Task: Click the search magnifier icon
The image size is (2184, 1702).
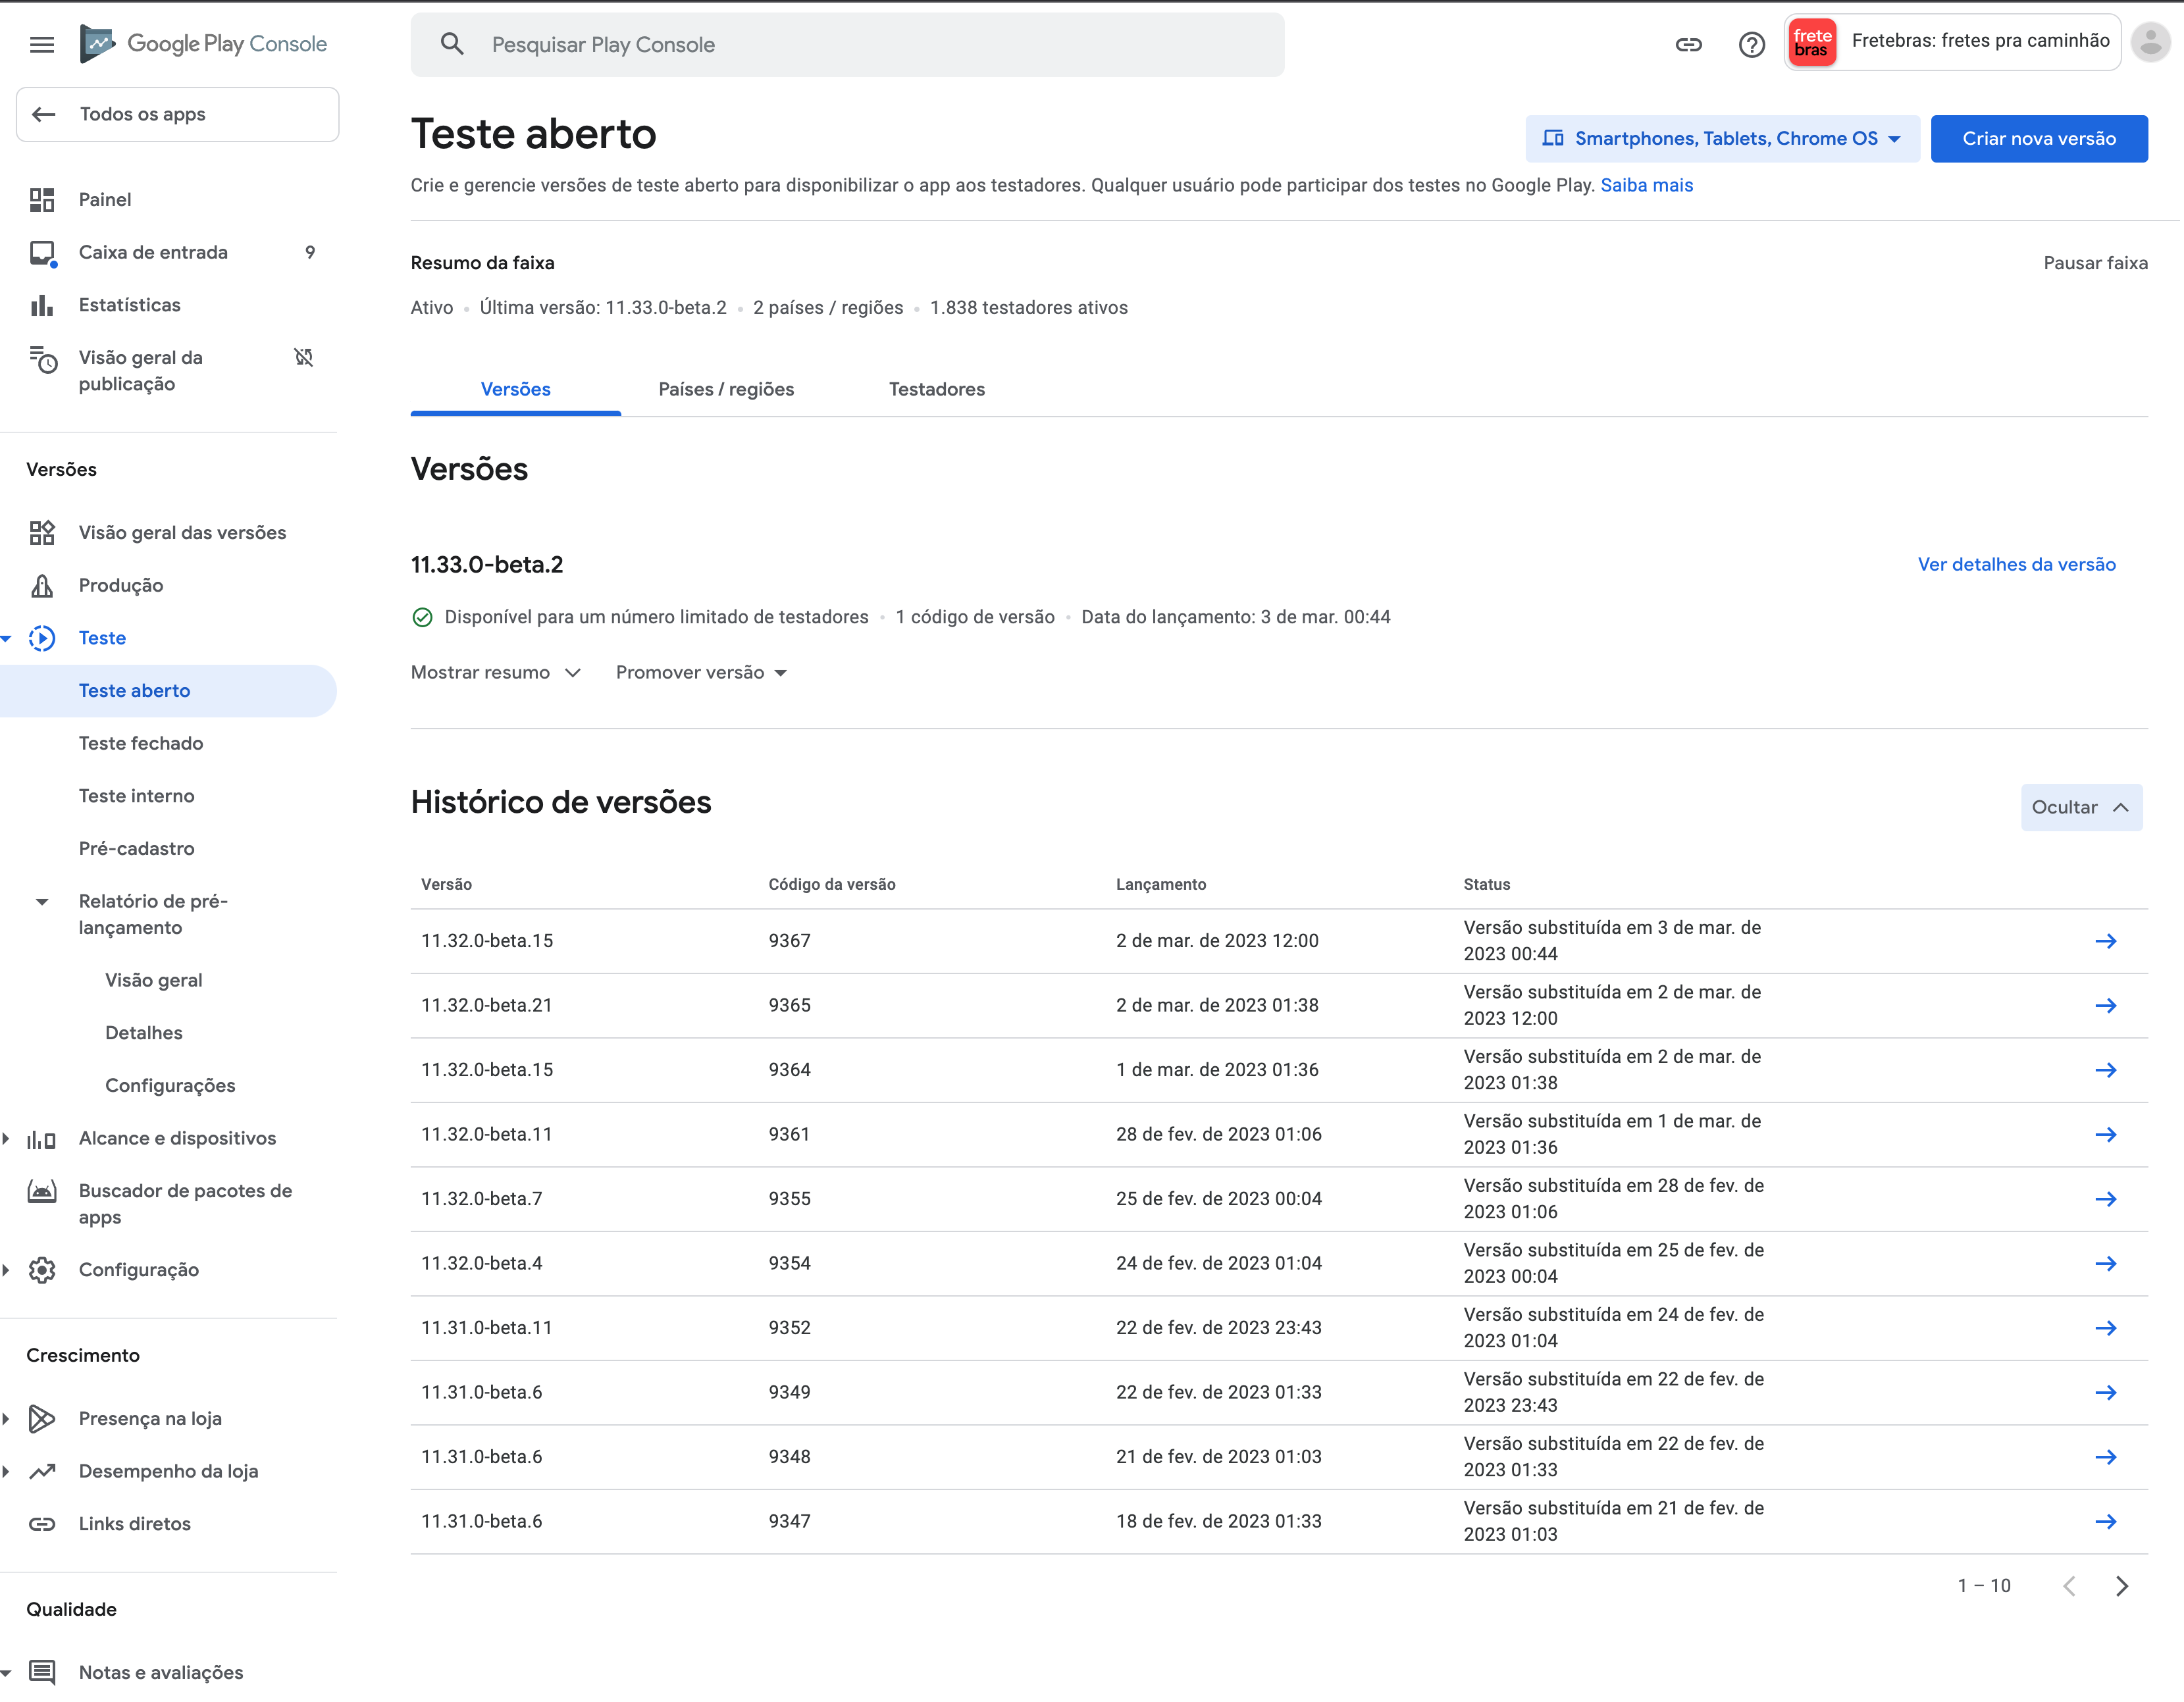Action: [x=452, y=44]
